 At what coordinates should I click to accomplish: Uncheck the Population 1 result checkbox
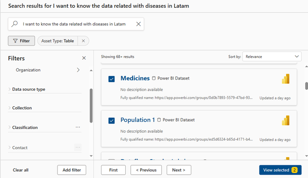coord(112,120)
